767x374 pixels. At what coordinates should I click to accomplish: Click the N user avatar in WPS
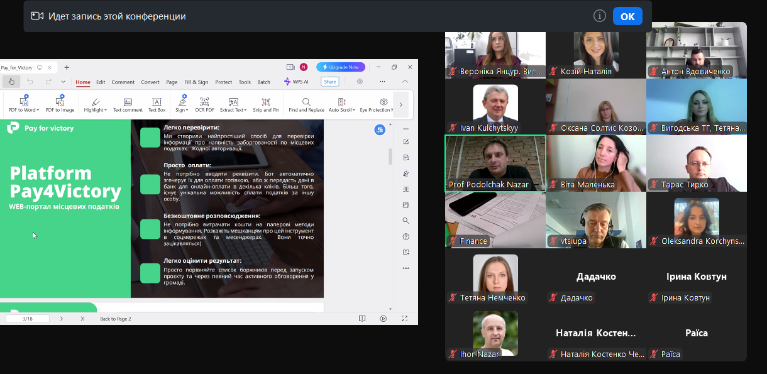[x=304, y=67]
